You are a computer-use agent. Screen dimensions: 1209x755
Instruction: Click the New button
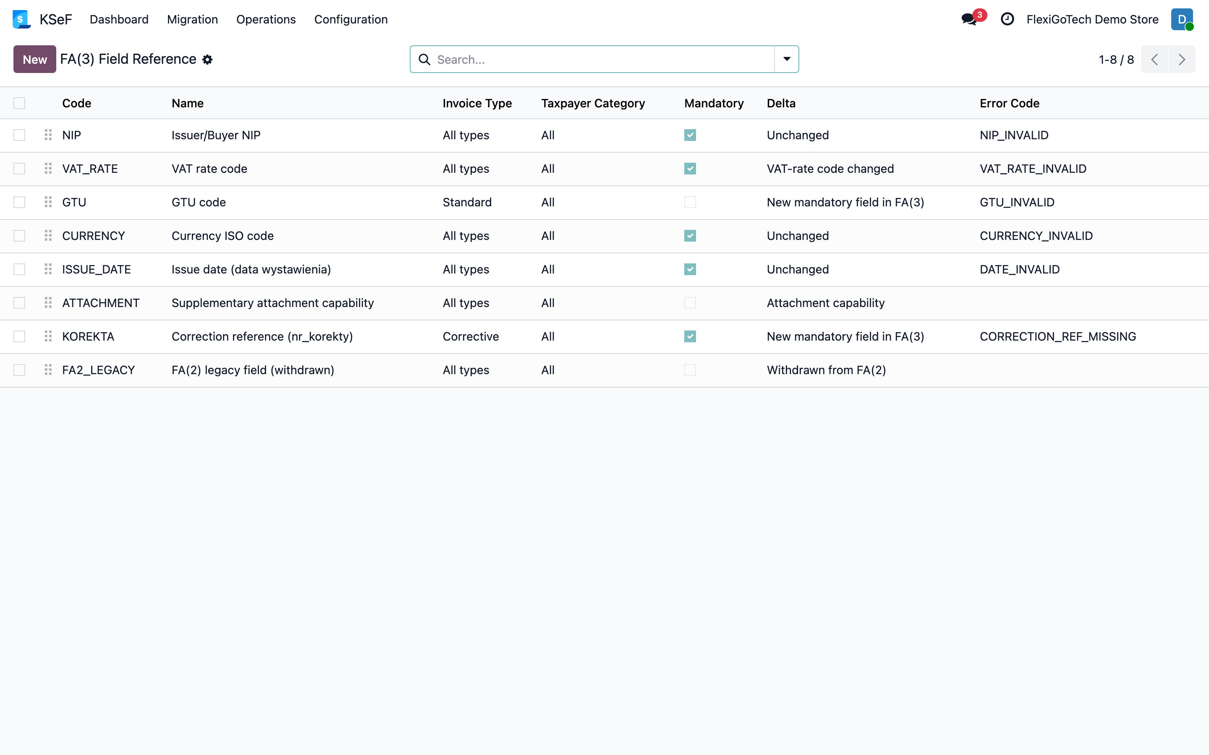click(34, 60)
